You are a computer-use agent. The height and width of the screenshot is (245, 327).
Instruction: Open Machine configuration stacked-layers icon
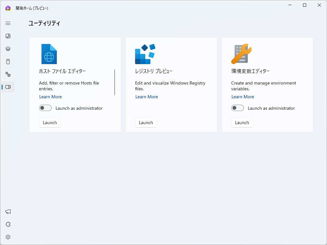(8, 49)
